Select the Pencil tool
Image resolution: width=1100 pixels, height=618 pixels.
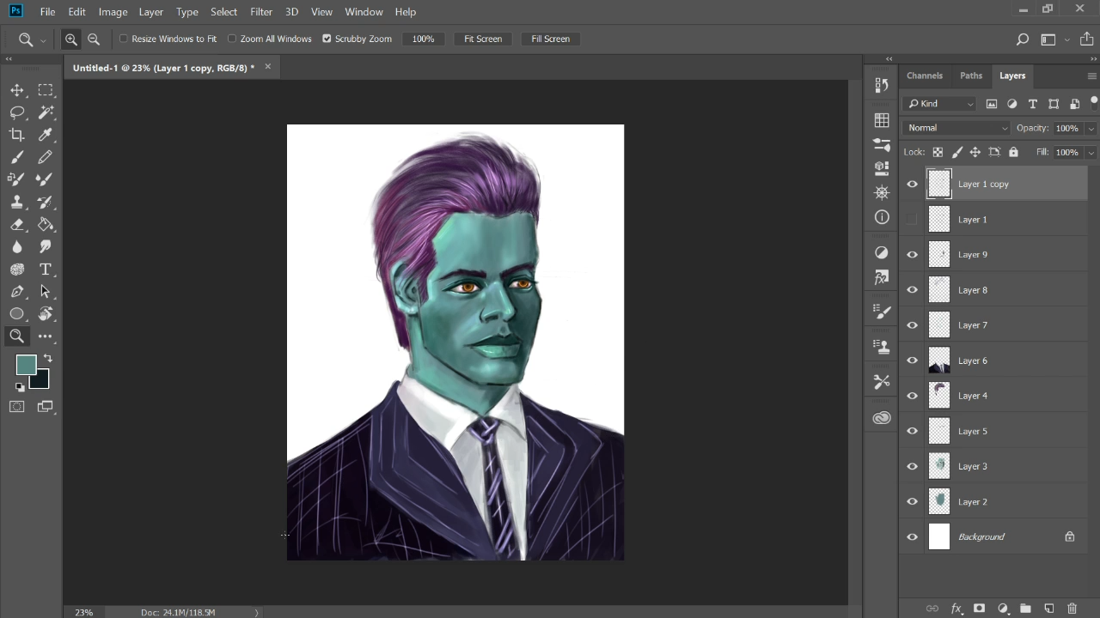(46, 157)
